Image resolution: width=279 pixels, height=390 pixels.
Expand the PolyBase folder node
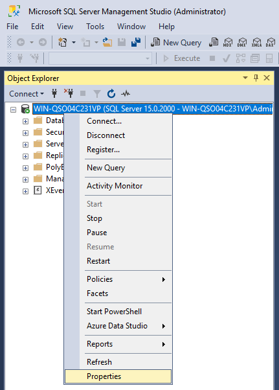tap(25, 168)
